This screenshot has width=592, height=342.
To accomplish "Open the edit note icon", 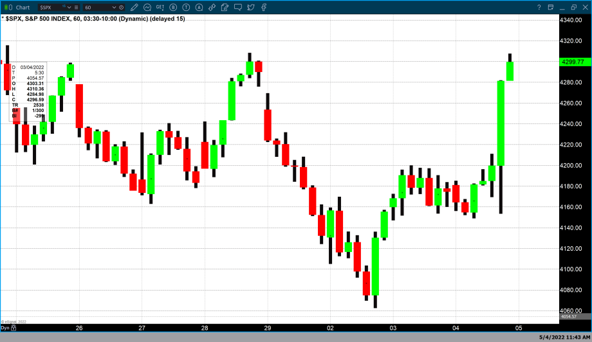I will (x=225, y=7).
